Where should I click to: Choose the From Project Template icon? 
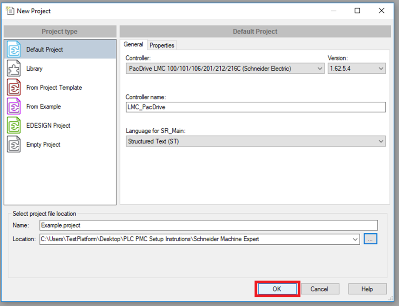14,88
